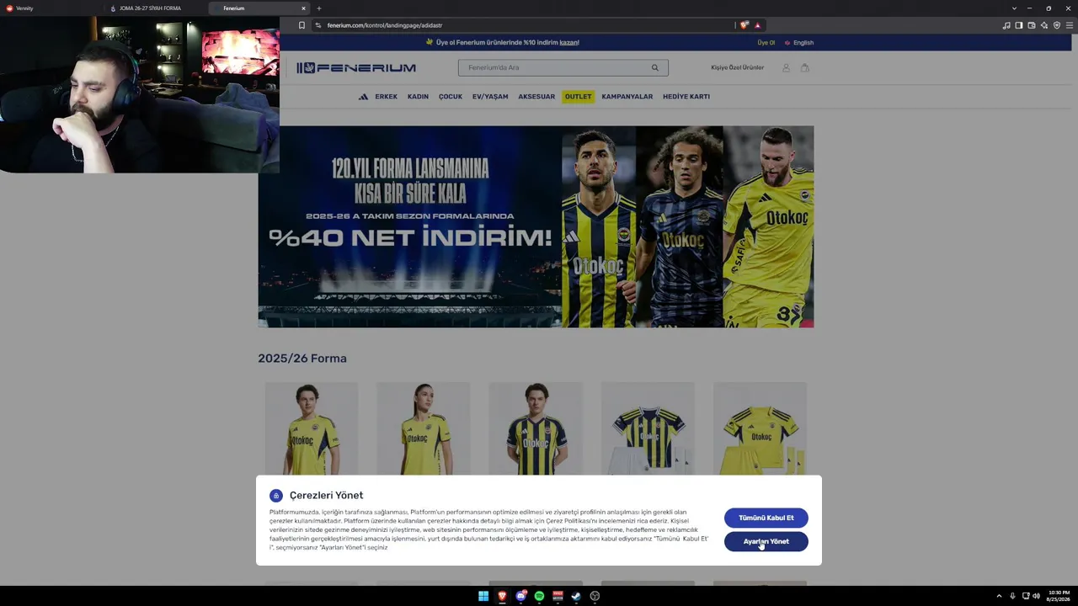Close the Fenerium tab
The width and height of the screenshot is (1078, 606).
[x=303, y=8]
